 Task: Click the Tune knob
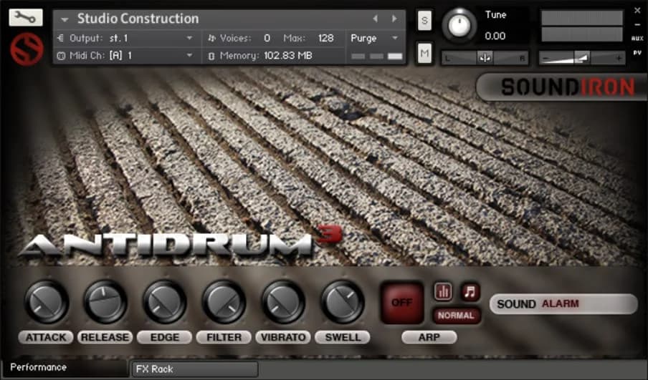pos(459,25)
